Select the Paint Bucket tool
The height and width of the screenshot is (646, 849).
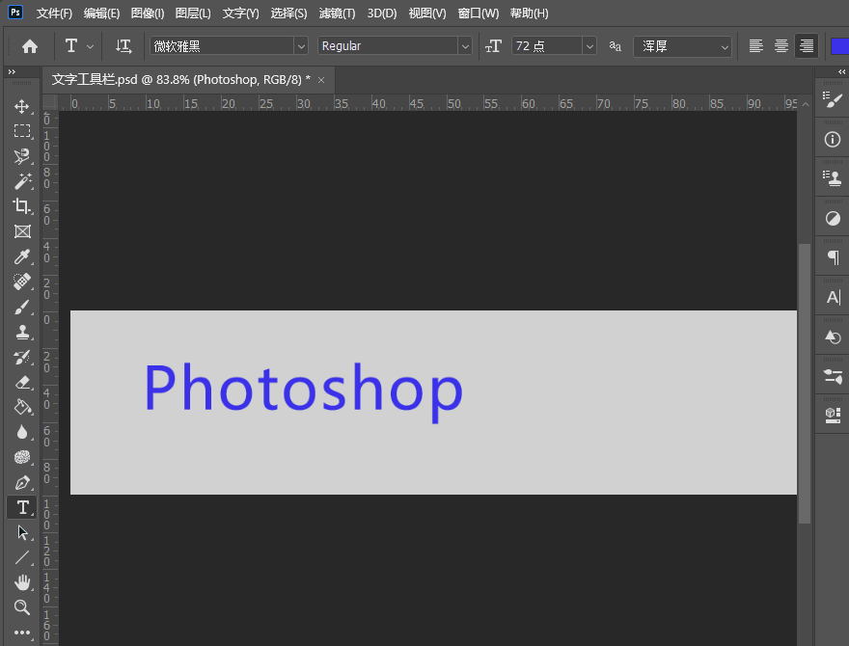tap(21, 407)
